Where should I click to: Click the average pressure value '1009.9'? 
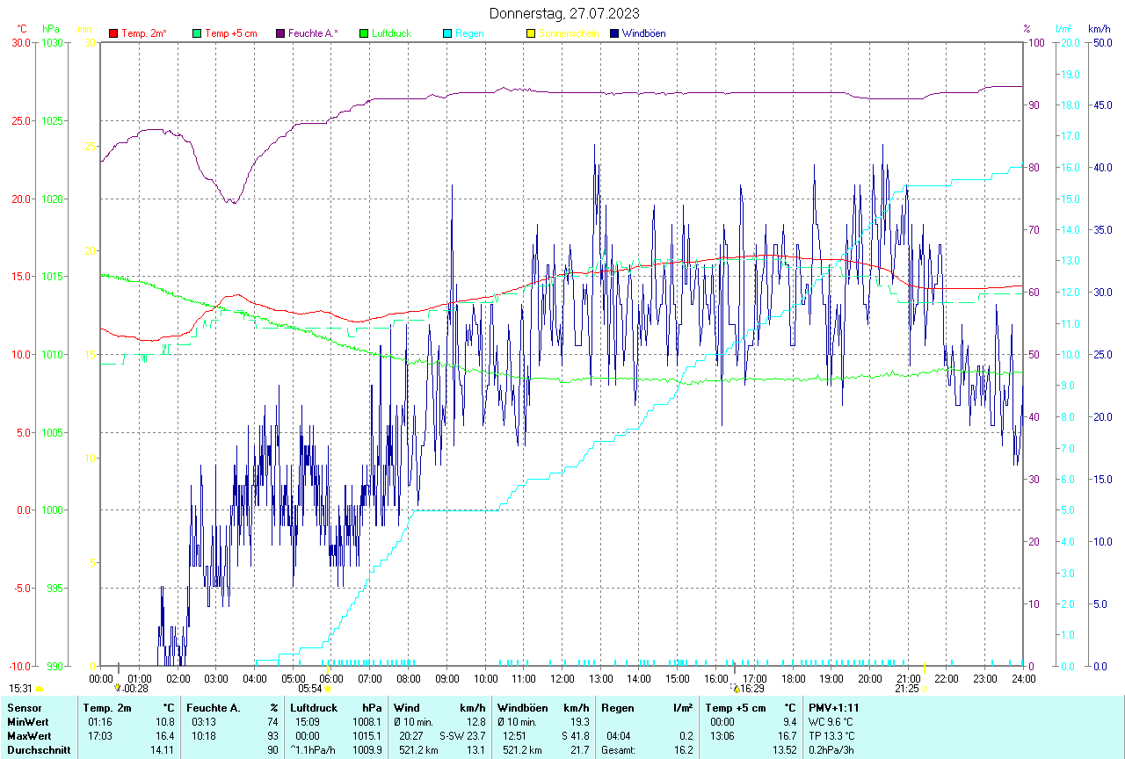(x=367, y=750)
